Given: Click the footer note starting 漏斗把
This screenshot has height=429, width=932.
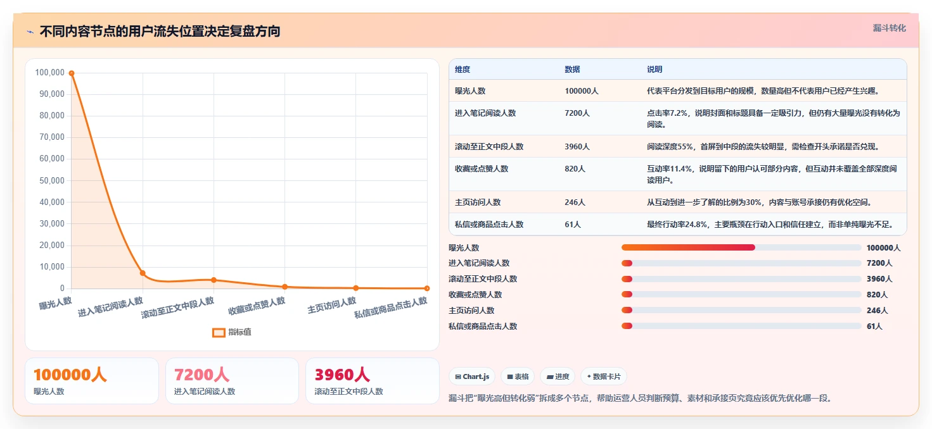Looking at the screenshot, I should 640,399.
